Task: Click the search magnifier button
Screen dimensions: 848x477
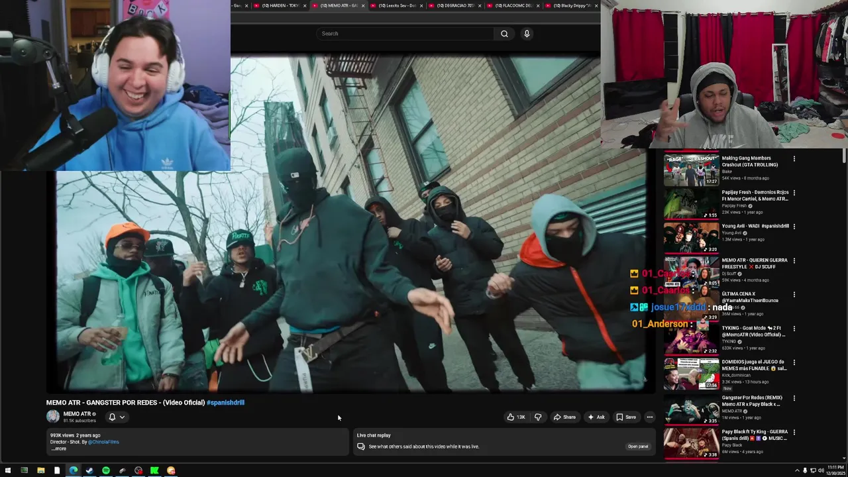Action: (504, 34)
